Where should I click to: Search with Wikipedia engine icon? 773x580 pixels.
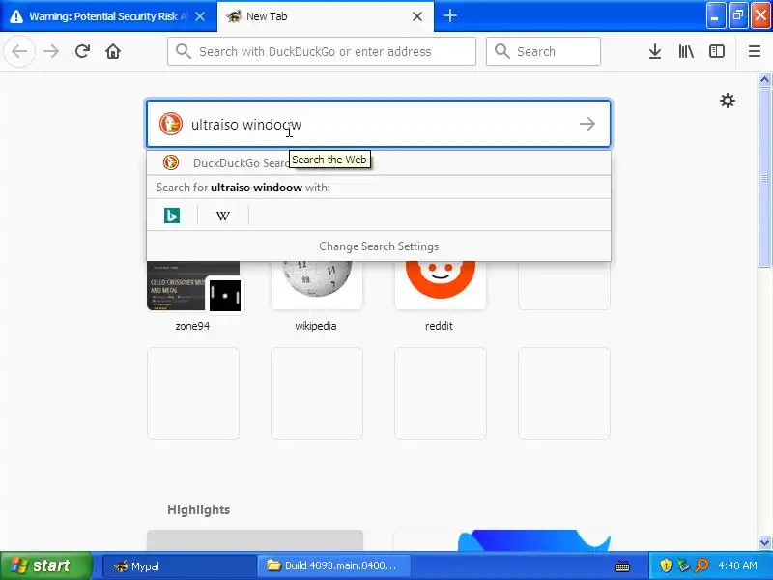pos(223,216)
